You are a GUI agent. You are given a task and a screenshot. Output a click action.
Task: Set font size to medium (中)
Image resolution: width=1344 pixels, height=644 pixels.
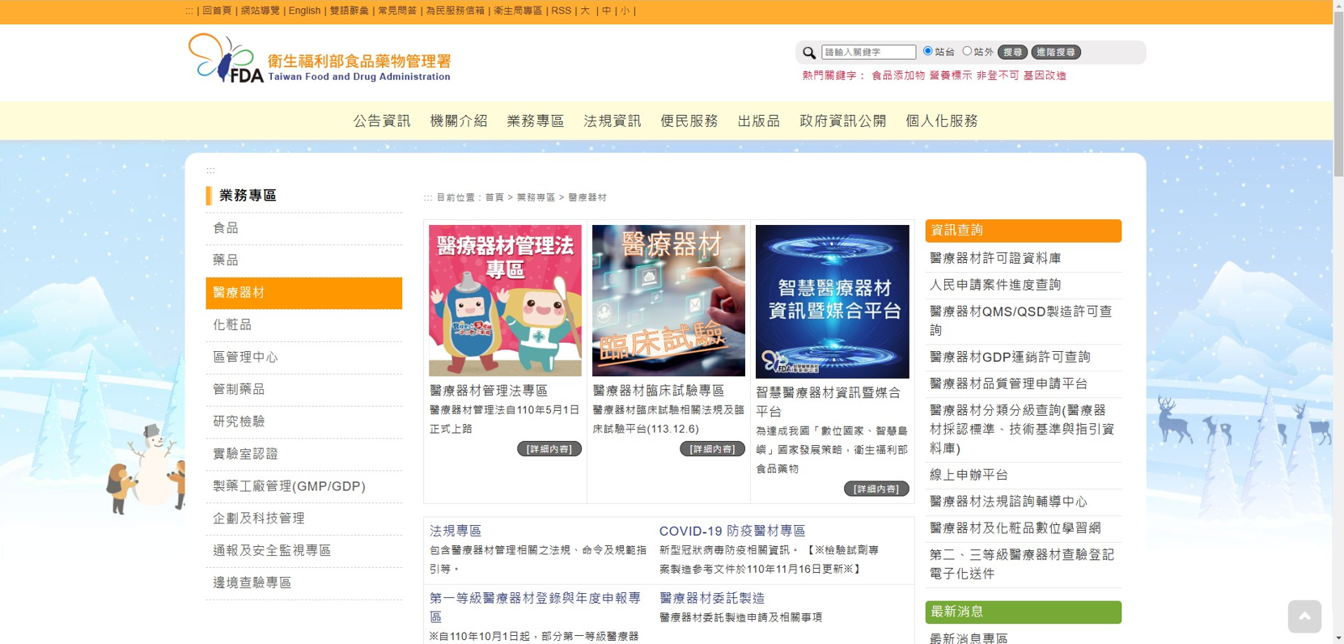pyautogui.click(x=607, y=11)
